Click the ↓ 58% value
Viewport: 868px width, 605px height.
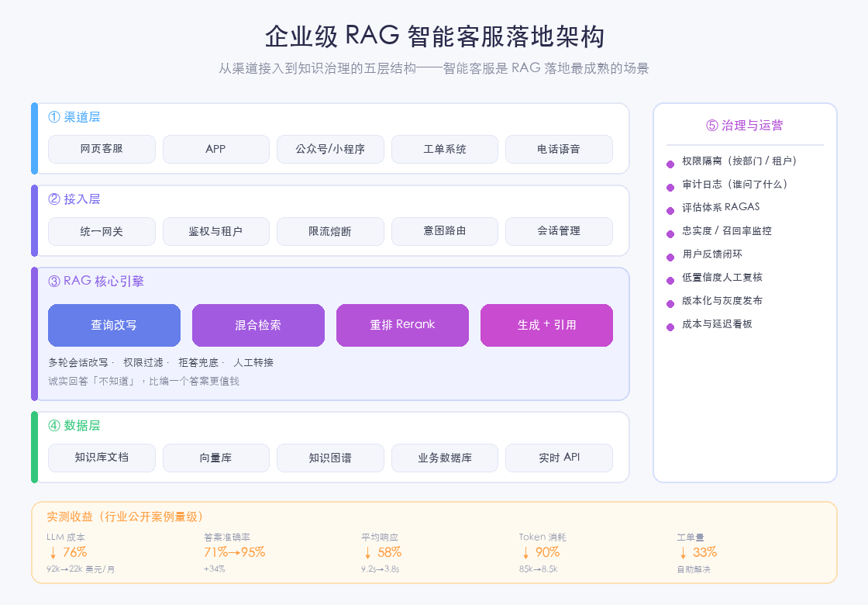pyautogui.click(x=383, y=552)
